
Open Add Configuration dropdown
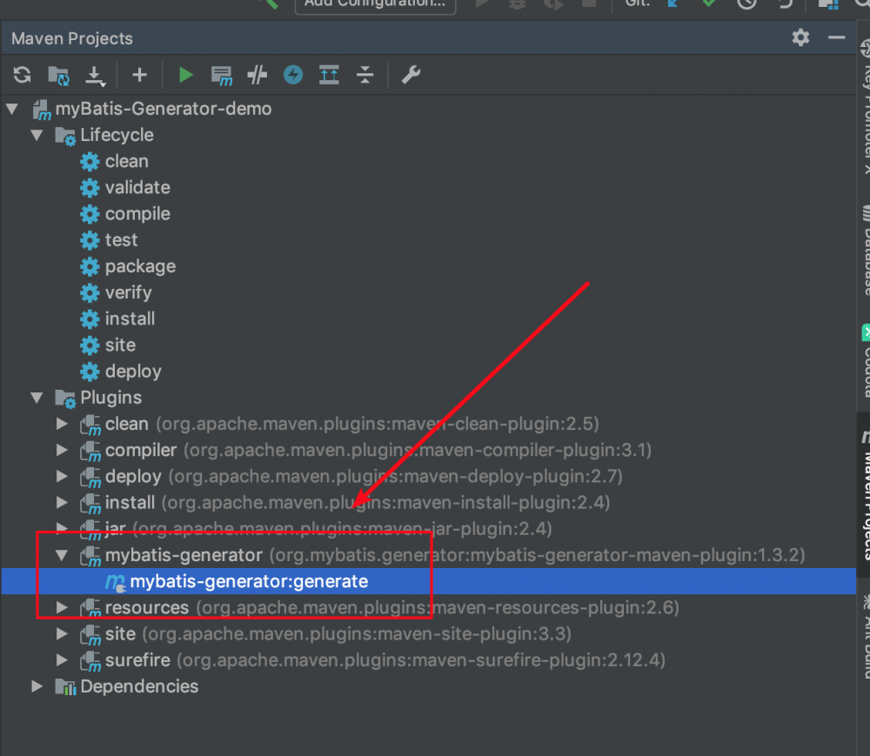point(376,4)
